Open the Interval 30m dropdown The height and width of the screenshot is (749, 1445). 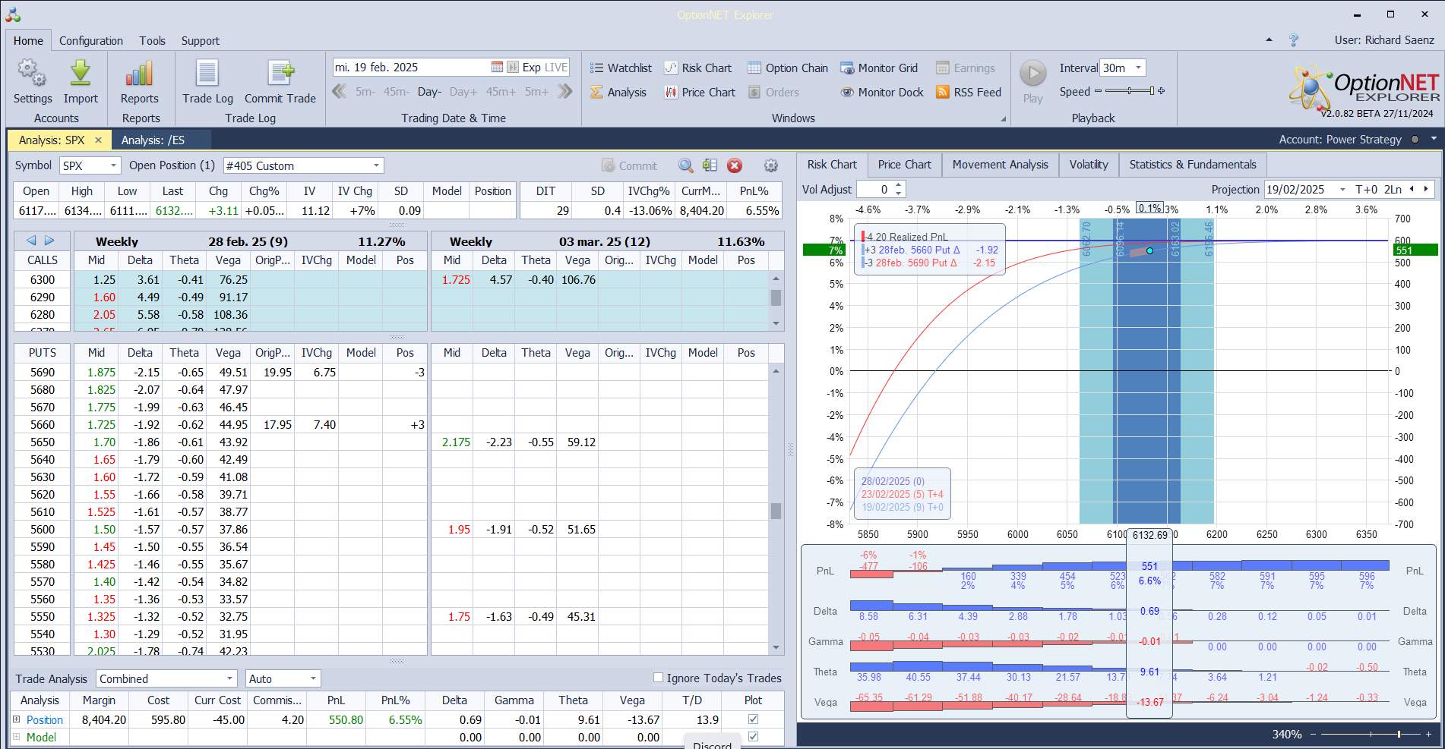[1138, 68]
